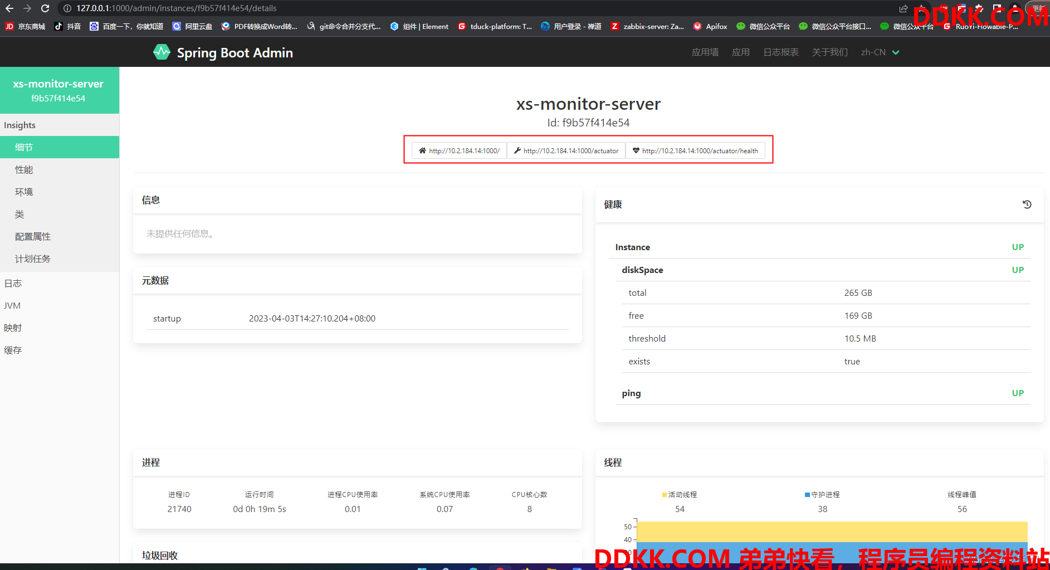This screenshot has height=570, width=1050.
Task: Open the 抖音 bookmark
Action: coord(67,26)
